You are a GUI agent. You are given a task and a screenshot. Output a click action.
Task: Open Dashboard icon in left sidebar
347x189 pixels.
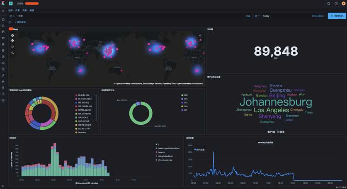(x=3, y=32)
